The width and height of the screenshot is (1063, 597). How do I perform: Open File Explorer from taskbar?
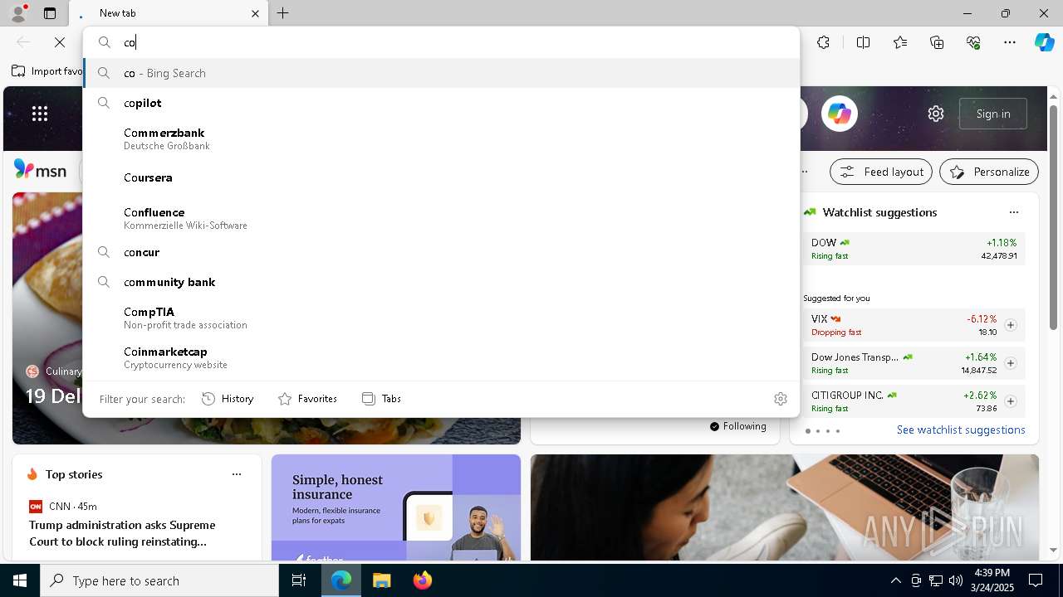coord(381,580)
